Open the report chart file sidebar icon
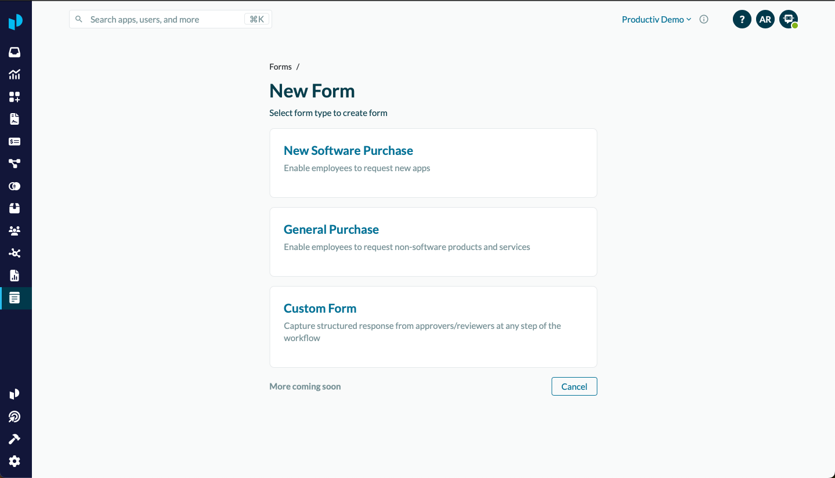The height and width of the screenshot is (478, 835). tap(15, 276)
